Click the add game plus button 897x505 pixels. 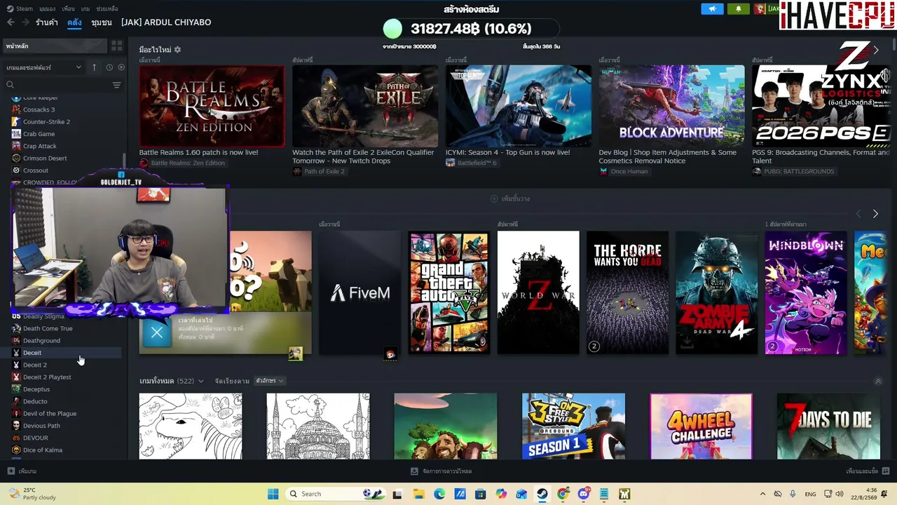(x=22, y=471)
